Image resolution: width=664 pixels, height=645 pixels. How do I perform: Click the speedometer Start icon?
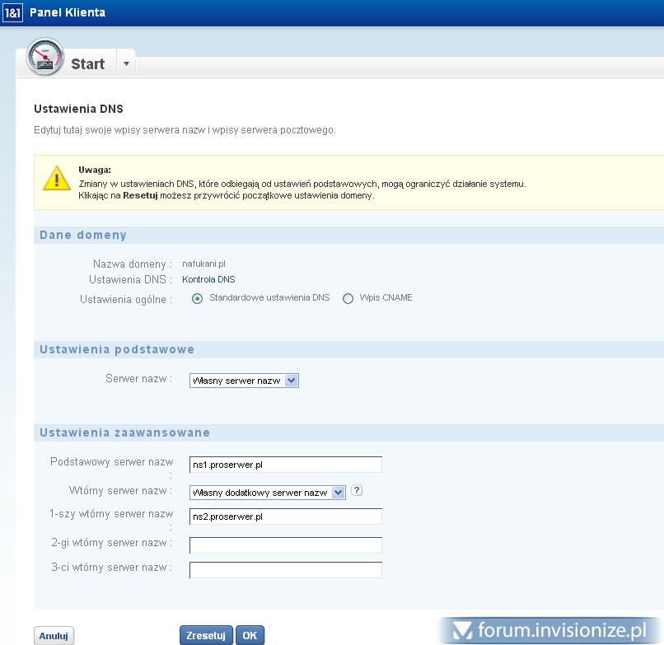pyautogui.click(x=45, y=58)
